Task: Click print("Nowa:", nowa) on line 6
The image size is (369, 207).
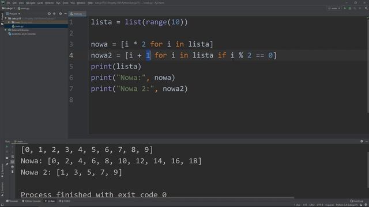Action: pyautogui.click(x=133, y=78)
